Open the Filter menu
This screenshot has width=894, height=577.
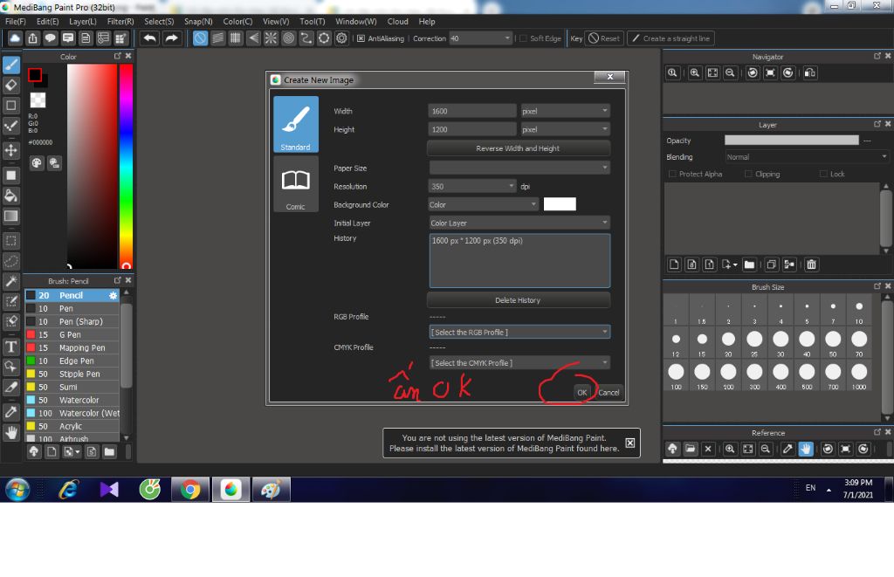tap(120, 22)
